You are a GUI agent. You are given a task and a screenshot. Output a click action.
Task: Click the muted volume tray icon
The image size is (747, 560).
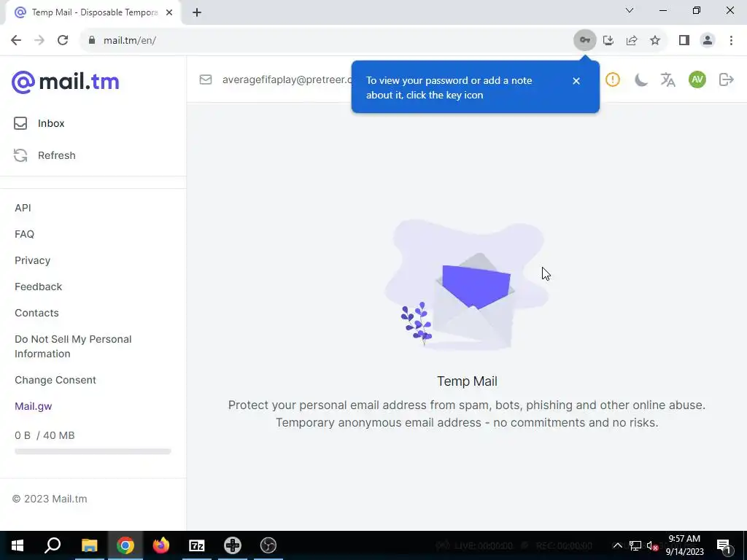coord(652,545)
